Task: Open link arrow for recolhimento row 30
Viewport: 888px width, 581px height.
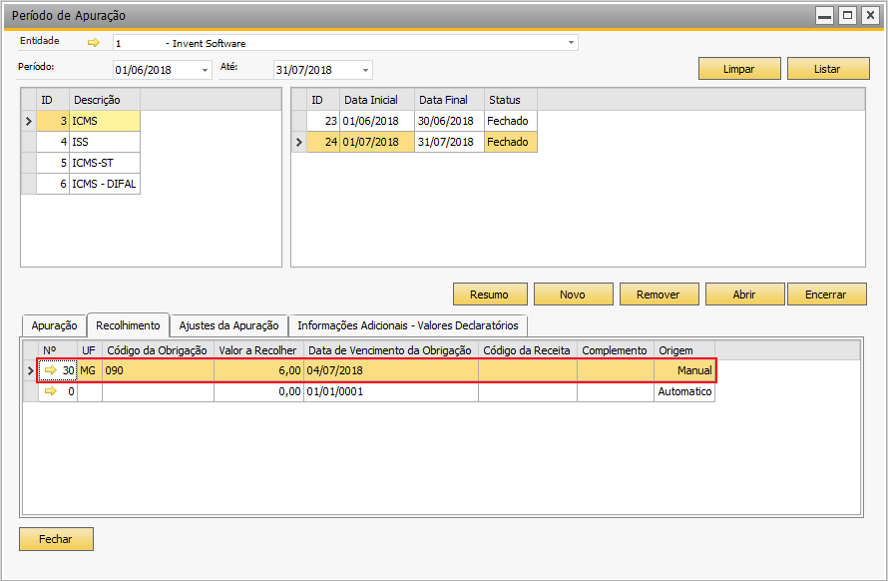Action: point(51,370)
